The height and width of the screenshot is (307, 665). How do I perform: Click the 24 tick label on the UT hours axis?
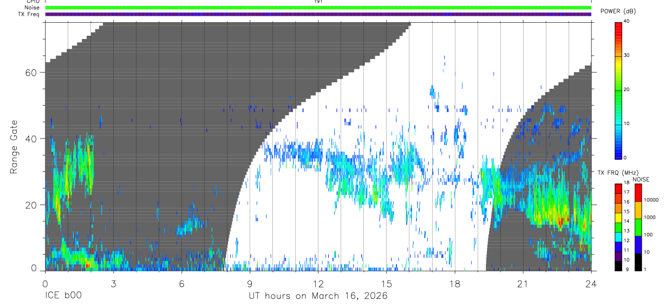pyautogui.click(x=591, y=284)
